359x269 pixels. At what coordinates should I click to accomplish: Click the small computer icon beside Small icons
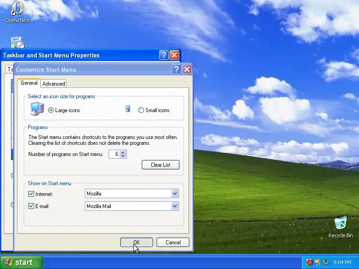coord(128,108)
